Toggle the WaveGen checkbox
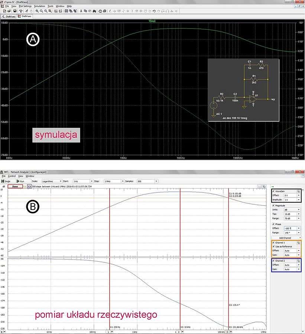The height and width of the screenshot is (334, 305). (x=274, y=191)
